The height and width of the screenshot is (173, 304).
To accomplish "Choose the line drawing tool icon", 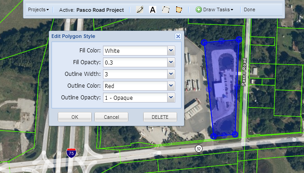I will [x=166, y=9].
